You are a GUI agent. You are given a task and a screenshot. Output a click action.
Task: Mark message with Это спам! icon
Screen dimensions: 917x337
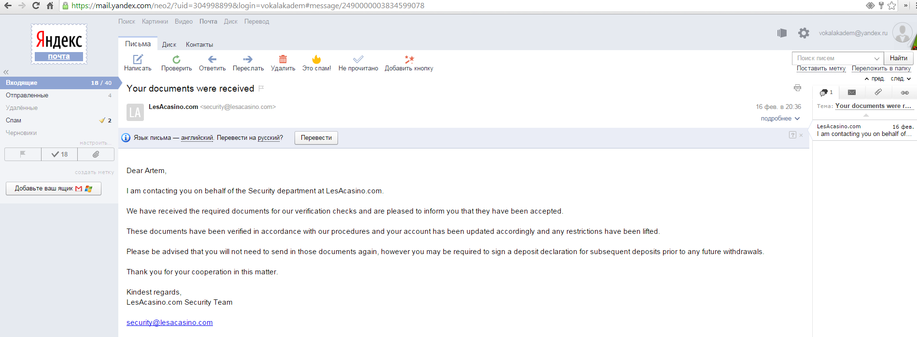tap(316, 59)
